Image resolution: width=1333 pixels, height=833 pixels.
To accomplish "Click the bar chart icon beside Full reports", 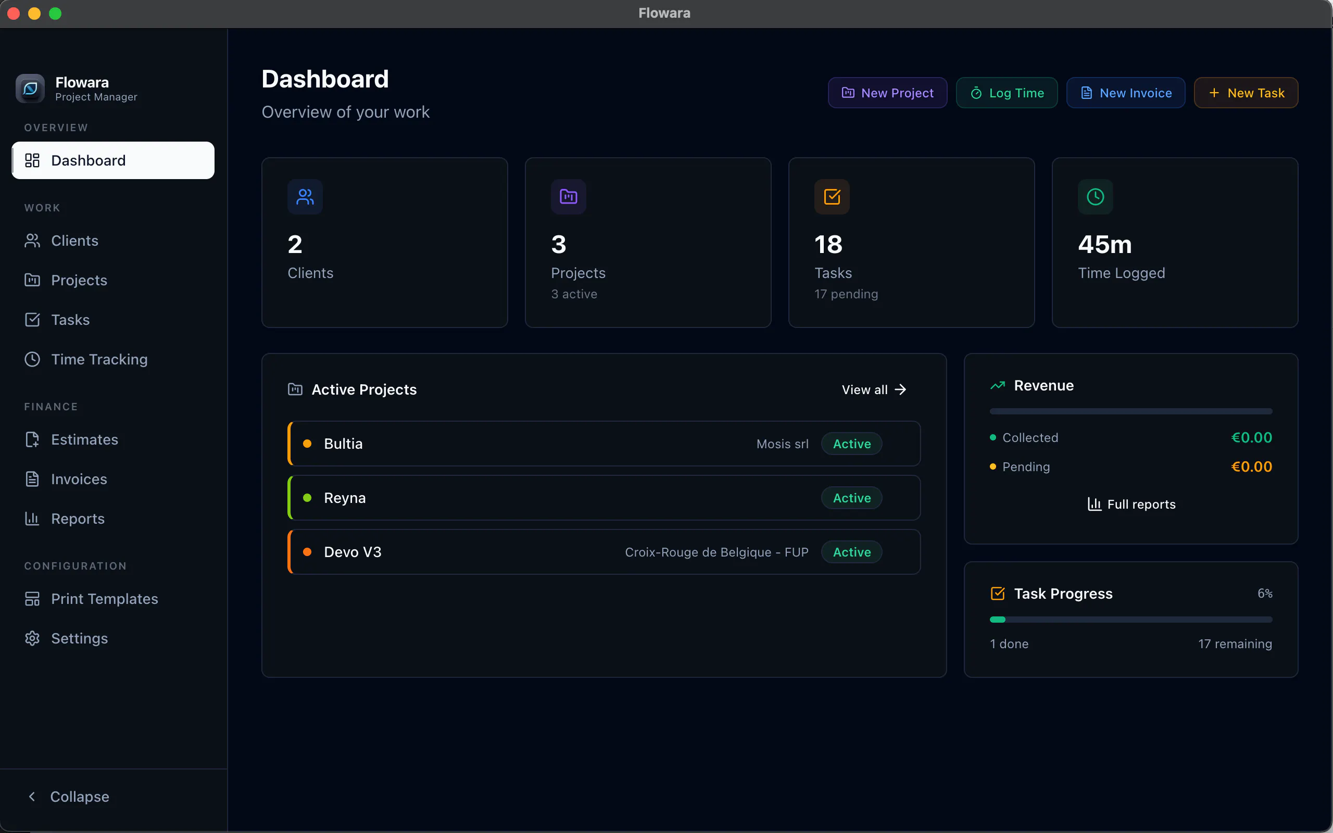I will 1095,504.
